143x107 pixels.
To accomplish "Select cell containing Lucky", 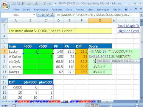I will pos(15,51).
